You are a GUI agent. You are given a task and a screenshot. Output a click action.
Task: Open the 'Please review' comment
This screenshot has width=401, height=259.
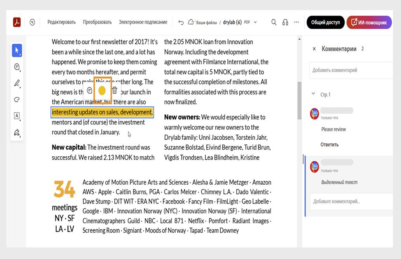point(333,129)
